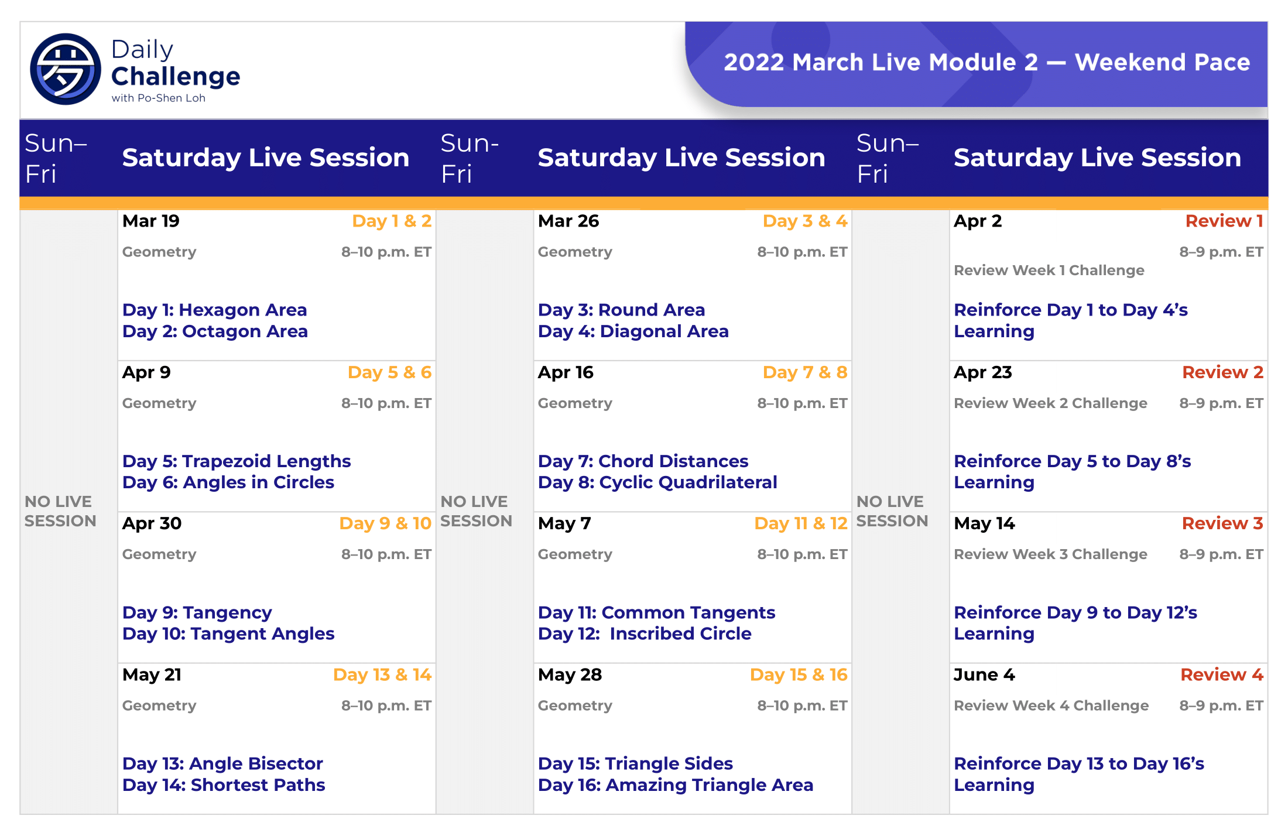1288x836 pixels.
Task: Click the Review 1 label for Apr 2
Action: click(1224, 221)
